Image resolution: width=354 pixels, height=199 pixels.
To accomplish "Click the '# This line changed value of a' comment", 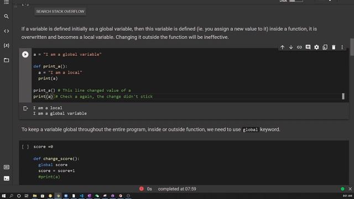I will 94,91.
